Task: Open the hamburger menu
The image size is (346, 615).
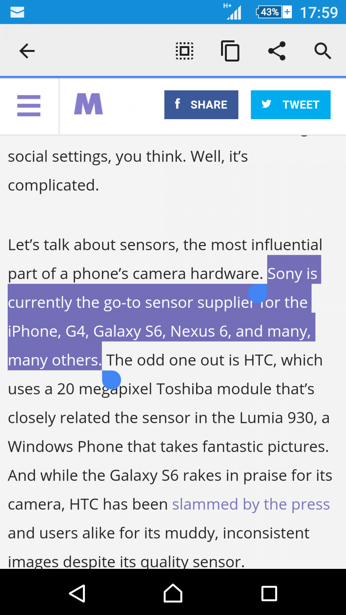Action: (29, 105)
